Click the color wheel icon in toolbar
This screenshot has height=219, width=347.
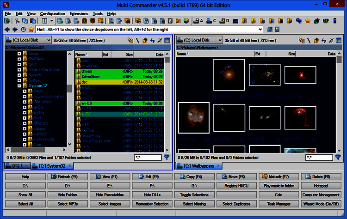tap(186, 21)
